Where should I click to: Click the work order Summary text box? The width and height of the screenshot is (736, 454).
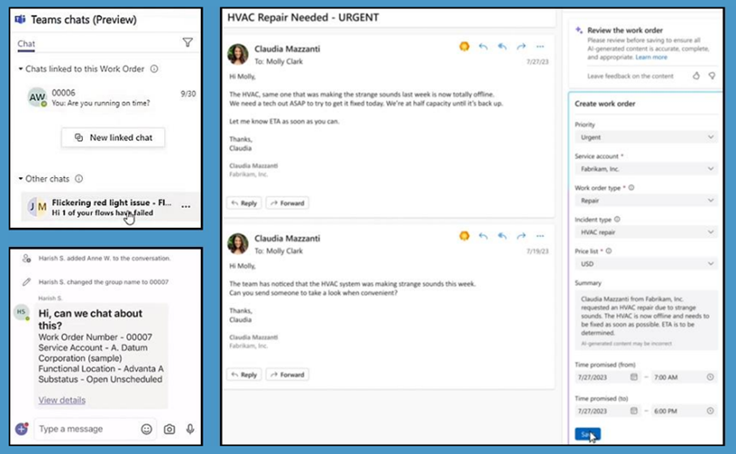pos(646,321)
